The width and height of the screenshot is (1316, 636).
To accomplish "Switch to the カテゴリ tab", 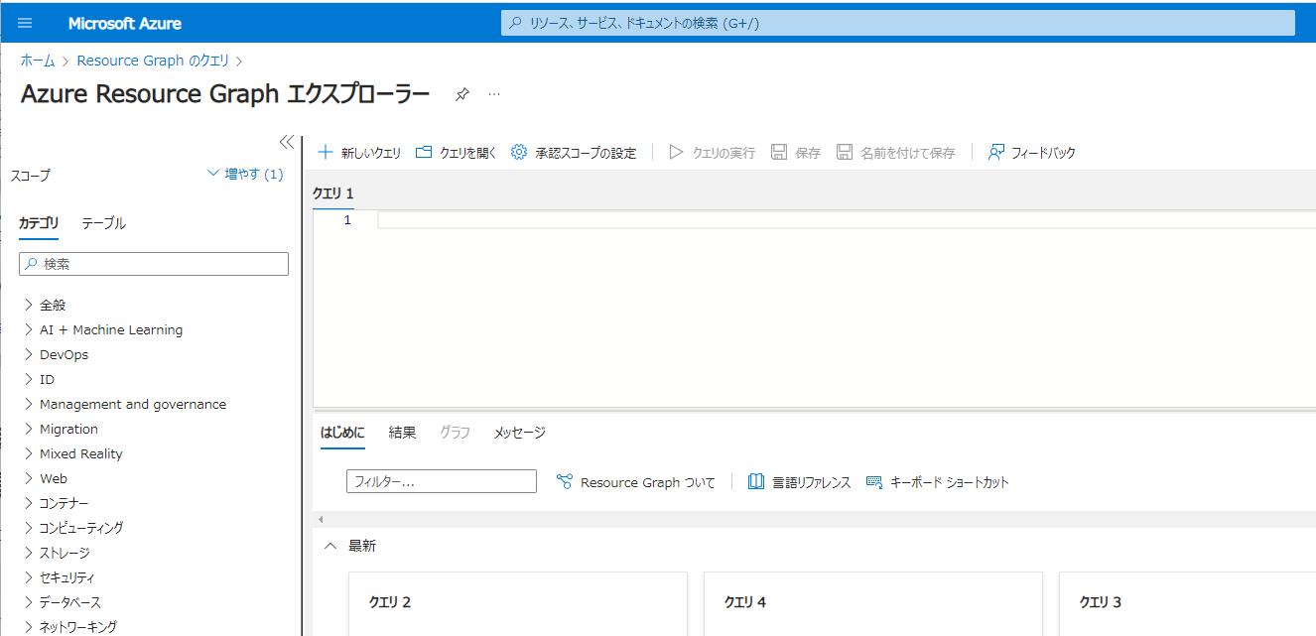I will point(39,223).
